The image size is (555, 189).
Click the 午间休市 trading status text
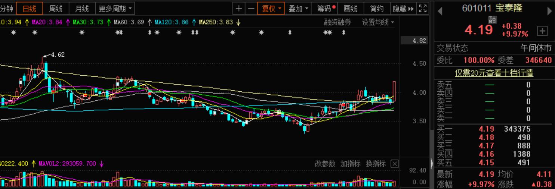click(536, 48)
